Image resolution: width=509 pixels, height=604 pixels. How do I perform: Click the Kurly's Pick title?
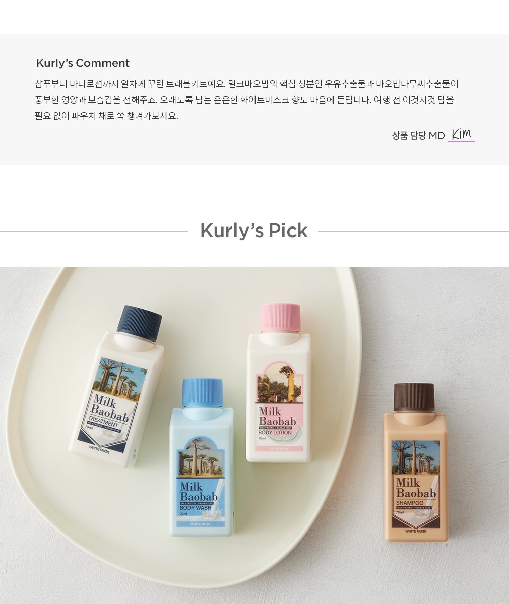(x=253, y=231)
